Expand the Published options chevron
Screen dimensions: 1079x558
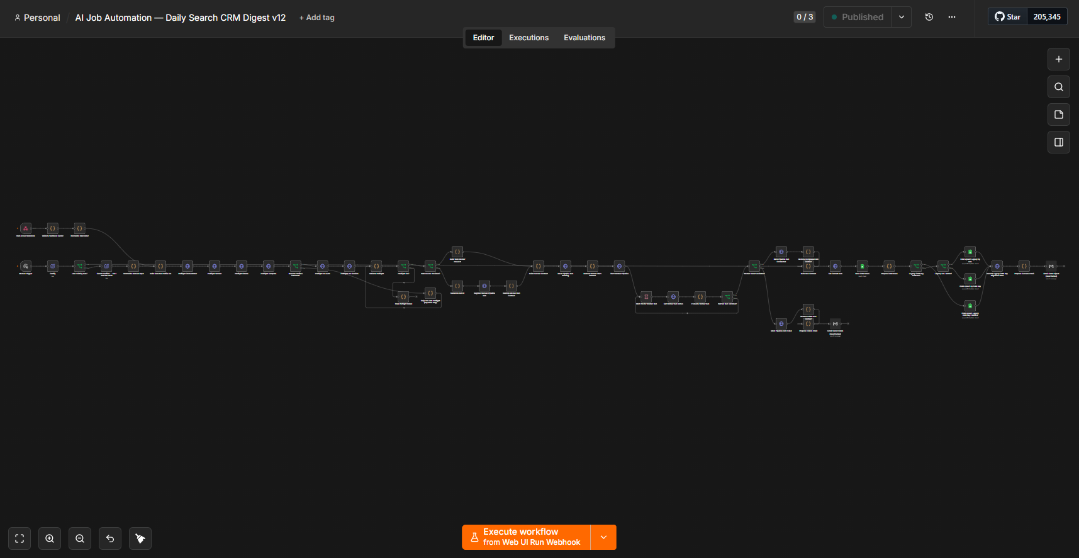902,17
